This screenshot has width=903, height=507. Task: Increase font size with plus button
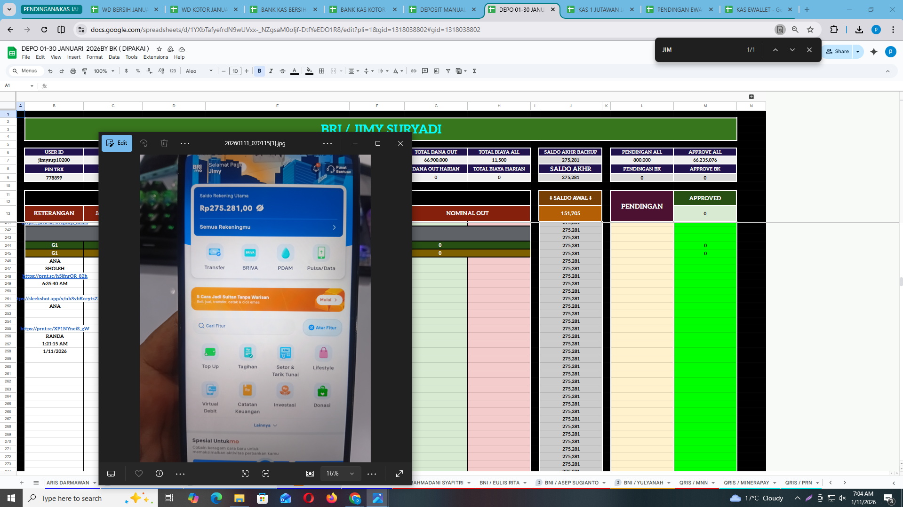click(x=247, y=71)
